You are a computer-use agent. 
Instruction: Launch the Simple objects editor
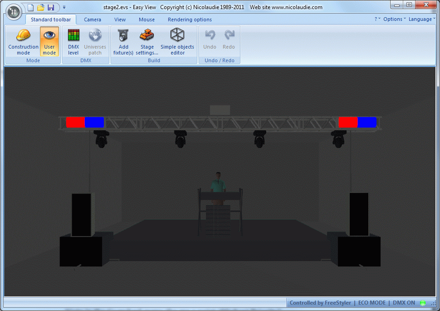[177, 42]
